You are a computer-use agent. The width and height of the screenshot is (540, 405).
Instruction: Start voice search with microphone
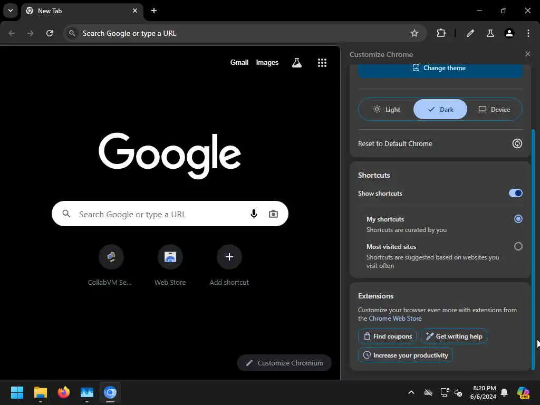tap(254, 214)
